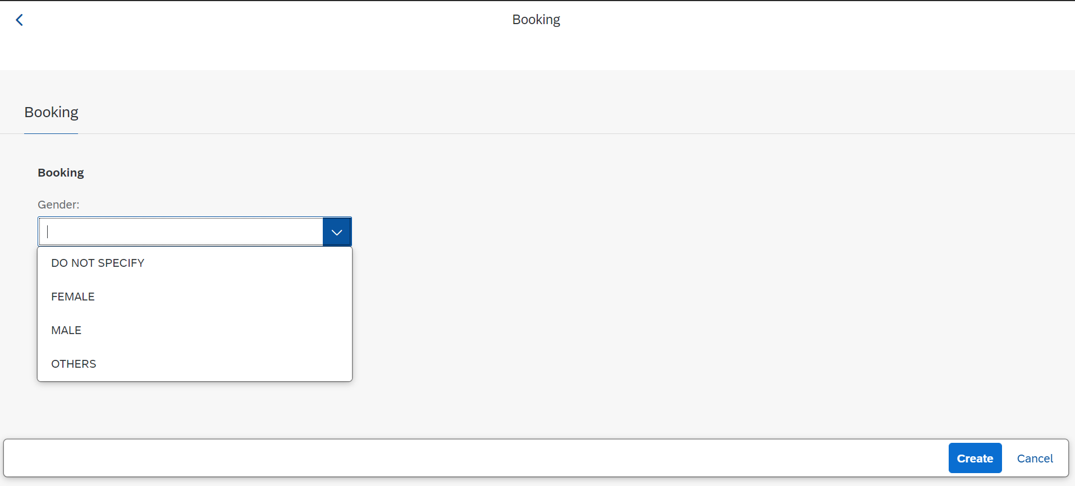This screenshot has width=1075, height=486.
Task: Submit the form with Create
Action: 975,458
